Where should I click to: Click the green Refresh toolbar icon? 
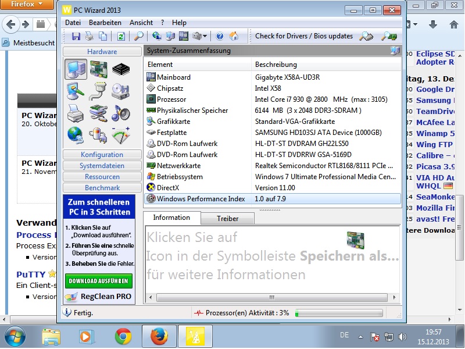click(121, 36)
